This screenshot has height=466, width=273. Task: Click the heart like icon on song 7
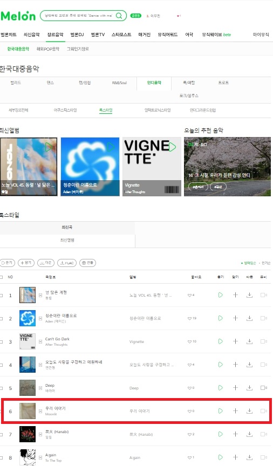(189, 435)
